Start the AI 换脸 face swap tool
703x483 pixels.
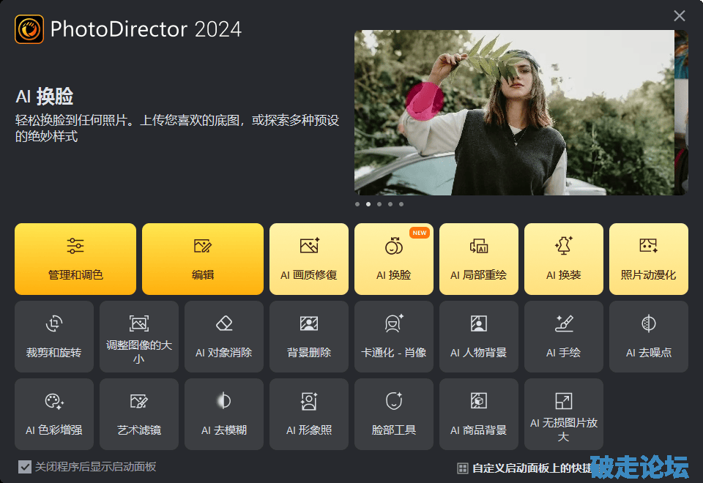click(394, 259)
